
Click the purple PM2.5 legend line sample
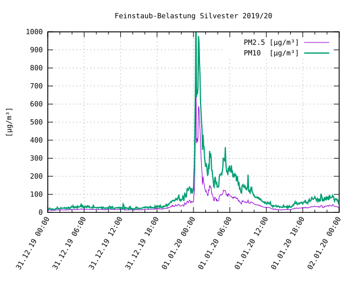[x=316, y=42]
